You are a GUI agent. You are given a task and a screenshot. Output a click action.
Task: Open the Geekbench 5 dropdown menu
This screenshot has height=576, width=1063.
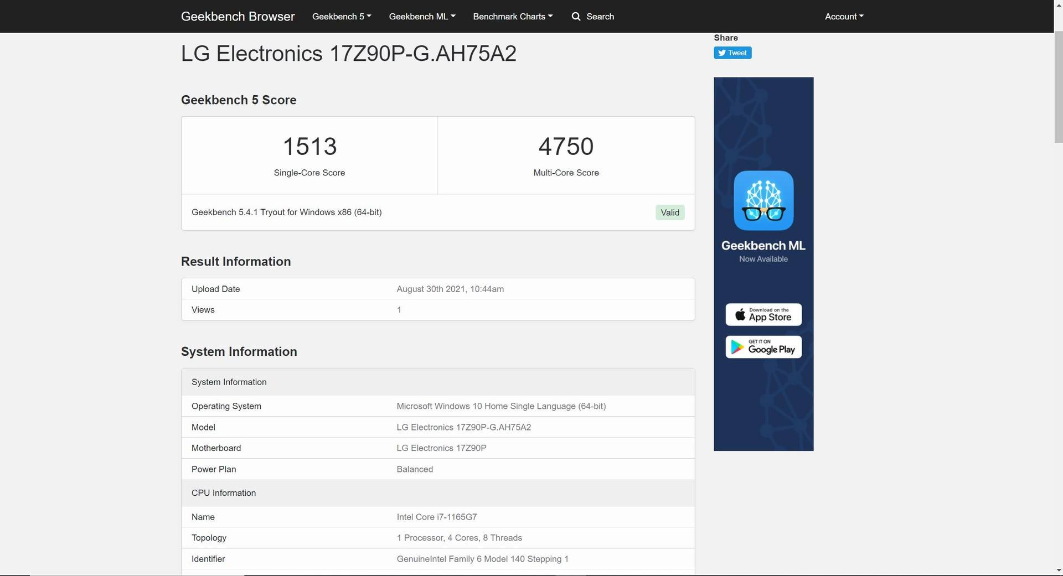click(341, 17)
